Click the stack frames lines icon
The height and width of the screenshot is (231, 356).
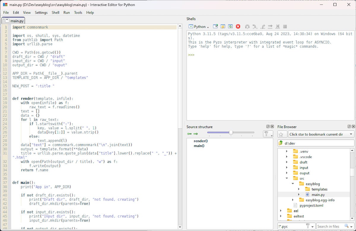click(x=285, y=27)
